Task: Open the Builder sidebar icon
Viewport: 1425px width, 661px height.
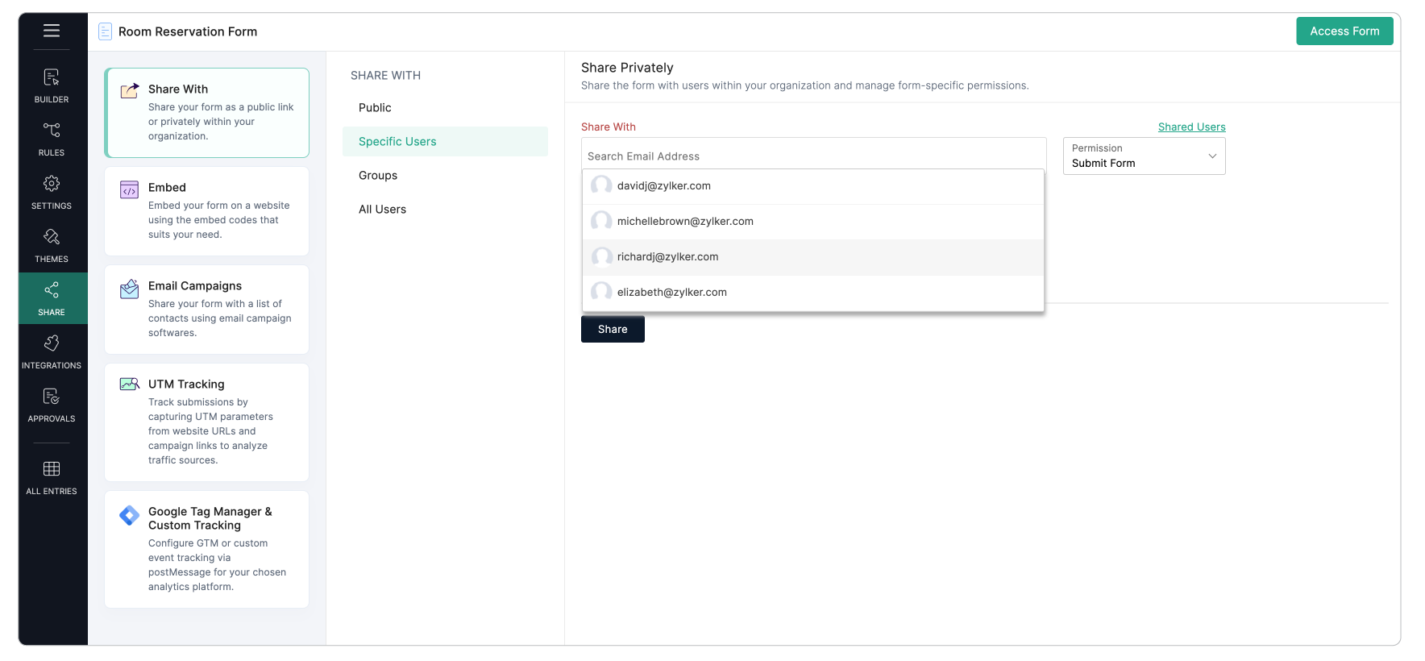Action: click(x=52, y=77)
